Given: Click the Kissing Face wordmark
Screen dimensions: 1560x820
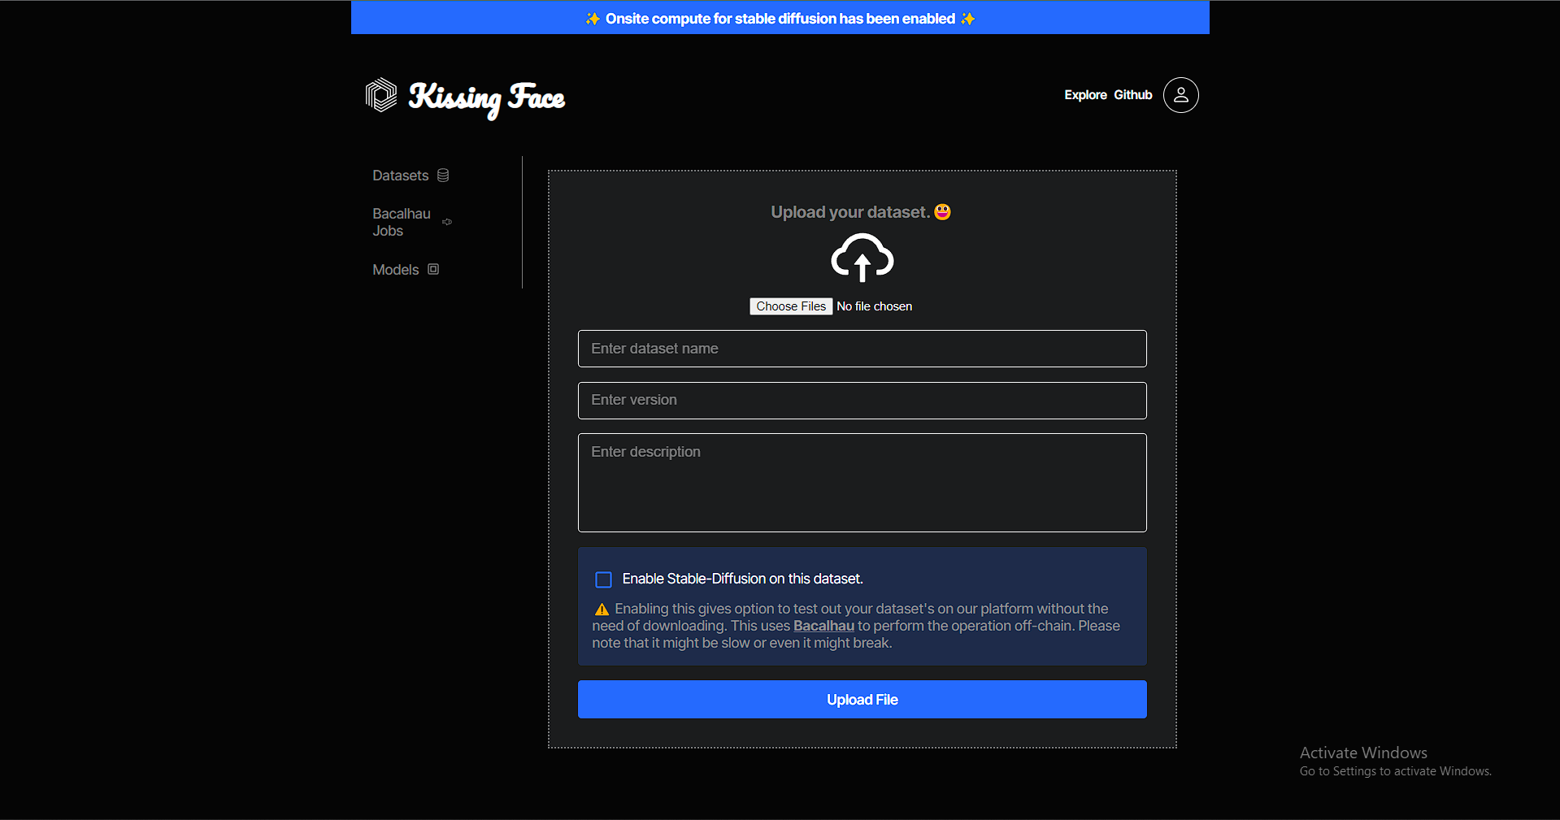Looking at the screenshot, I should pyautogui.click(x=487, y=98).
